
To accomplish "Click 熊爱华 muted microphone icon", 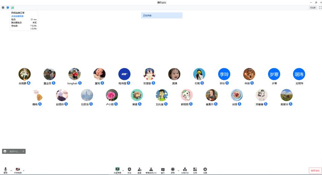I will tap(291, 104).
